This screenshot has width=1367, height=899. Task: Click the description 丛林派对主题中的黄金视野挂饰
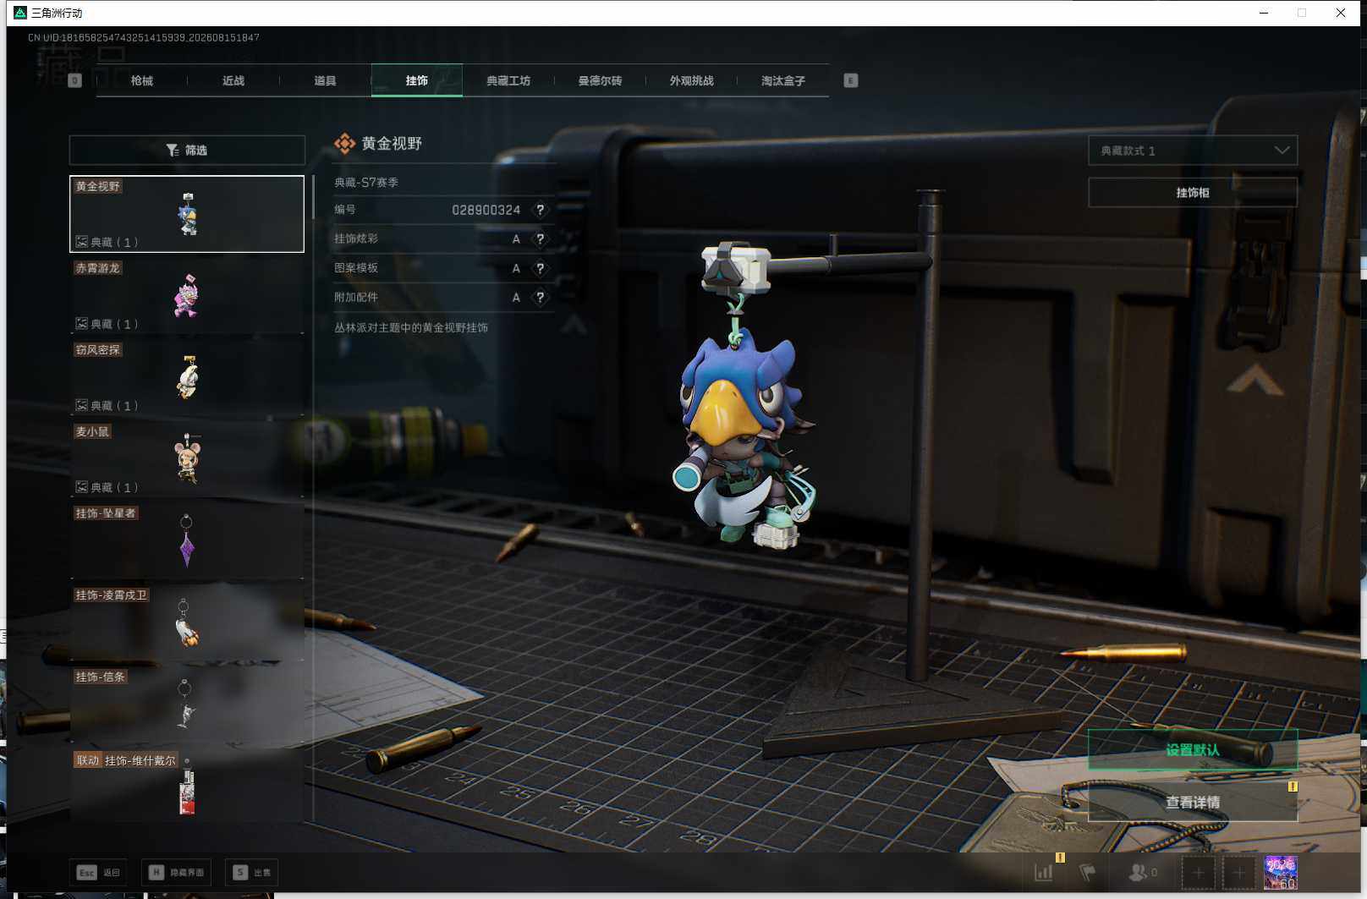click(x=411, y=327)
